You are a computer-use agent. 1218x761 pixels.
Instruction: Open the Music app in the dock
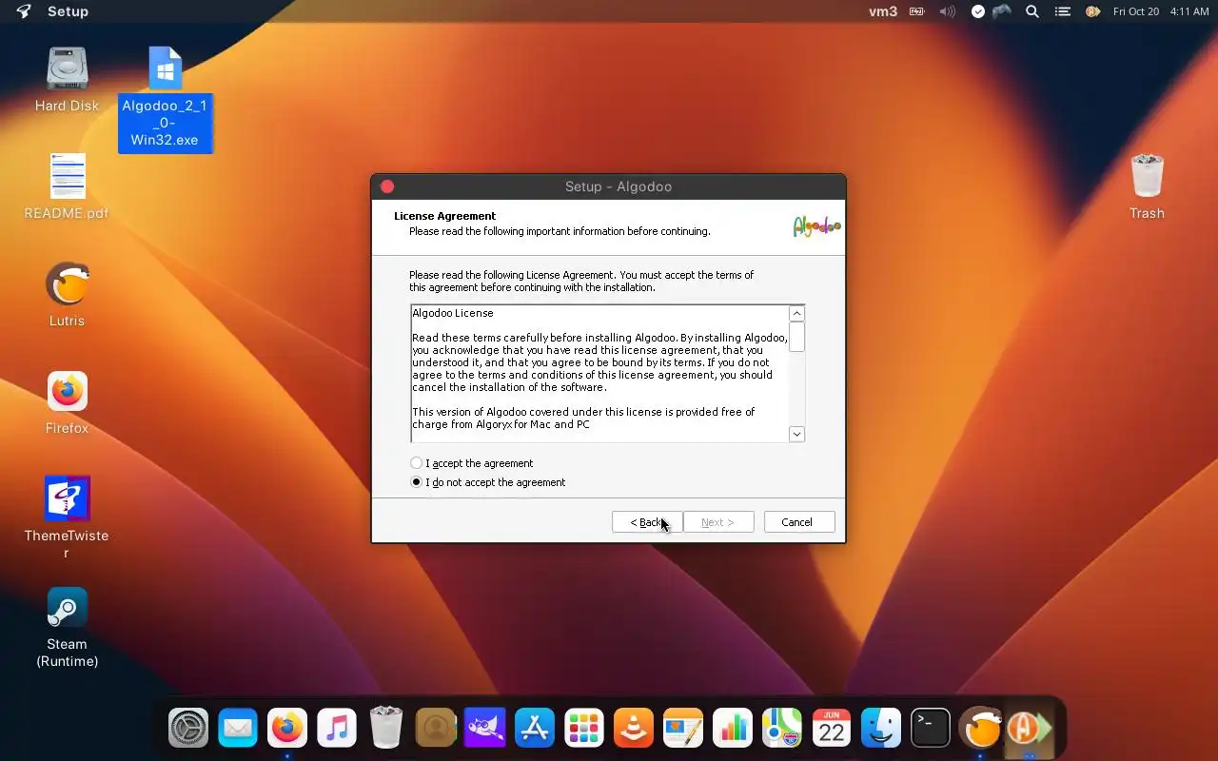[337, 730]
